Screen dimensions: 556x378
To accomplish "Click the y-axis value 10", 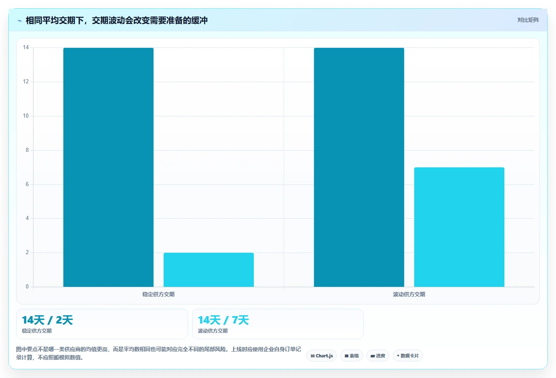I will pyautogui.click(x=26, y=116).
